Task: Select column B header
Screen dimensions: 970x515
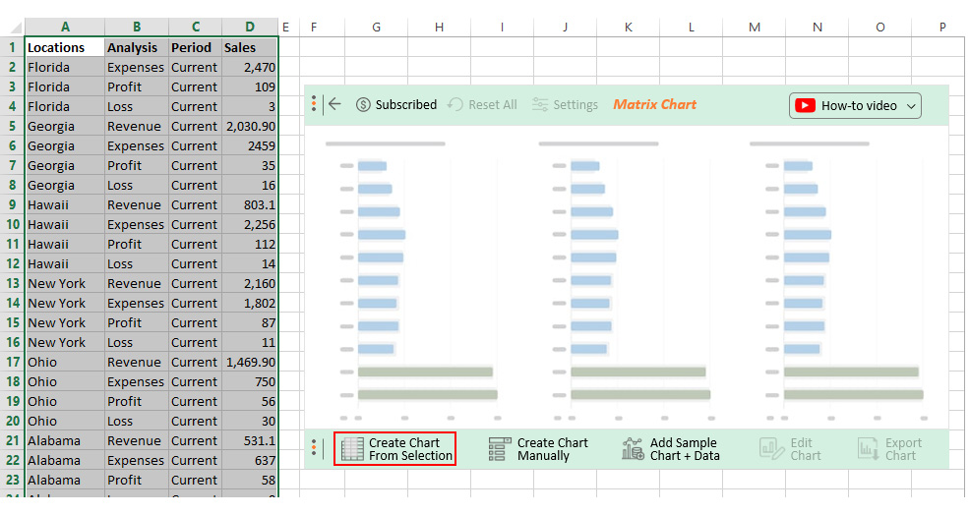Action: click(137, 28)
